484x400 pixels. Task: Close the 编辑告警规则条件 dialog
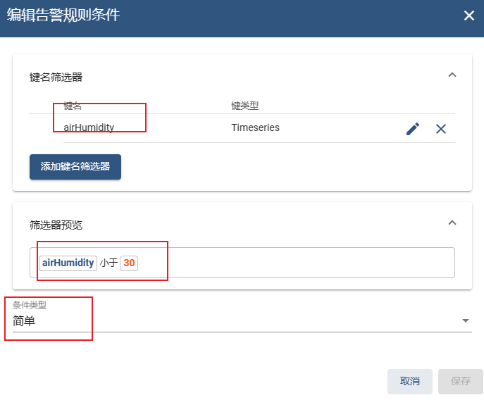469,15
